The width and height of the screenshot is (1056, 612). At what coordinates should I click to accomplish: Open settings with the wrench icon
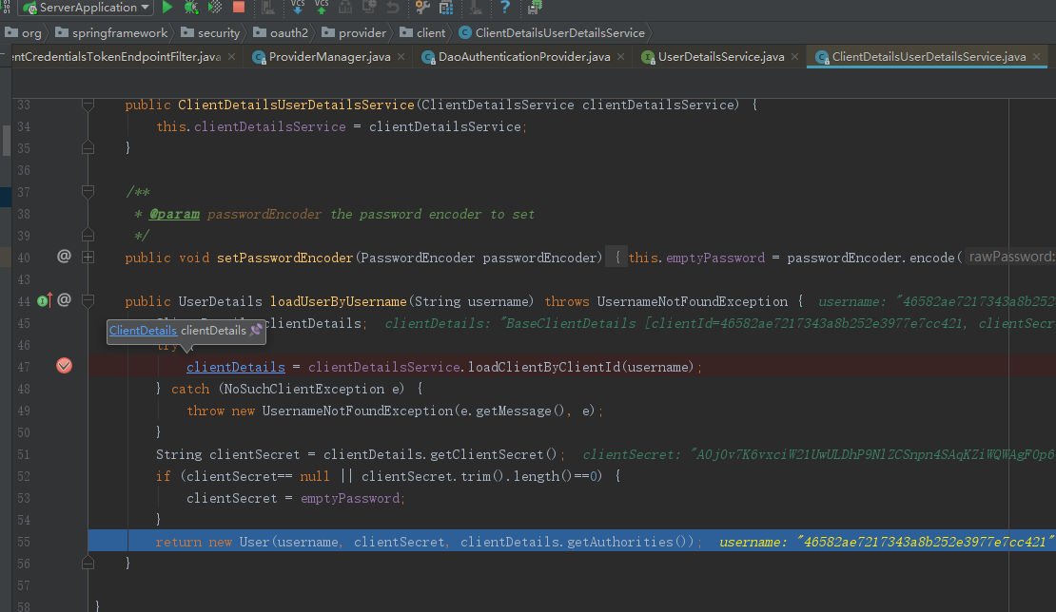coord(422,8)
